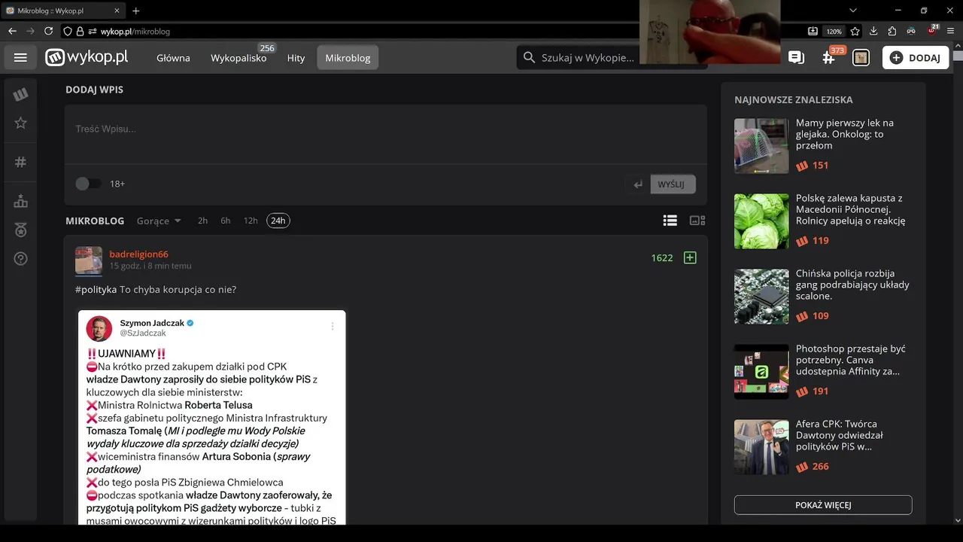The image size is (963, 542).
Task: Open the help question mark in the left sidebar
Action: pos(20,259)
